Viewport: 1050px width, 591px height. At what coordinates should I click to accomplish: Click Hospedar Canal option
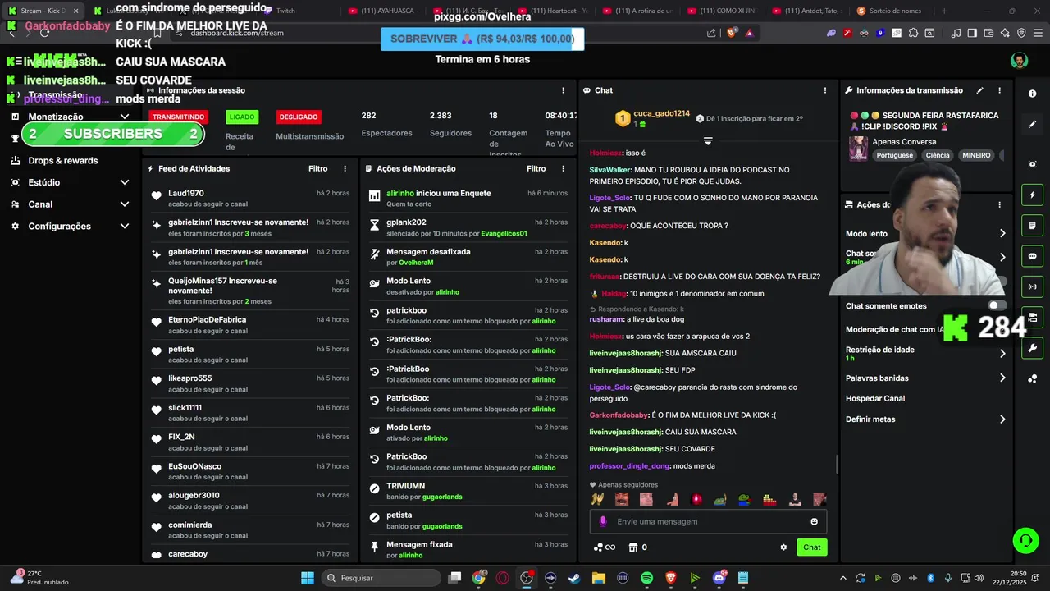point(875,399)
